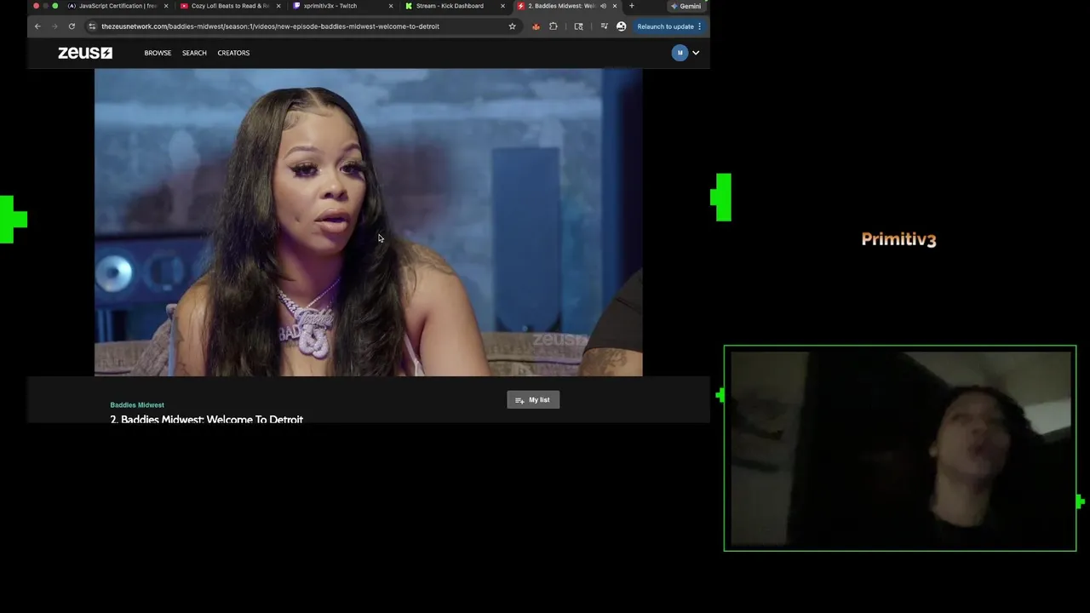Click the browser forward arrow
Image resolution: width=1090 pixels, height=613 pixels.
pyautogui.click(x=54, y=26)
